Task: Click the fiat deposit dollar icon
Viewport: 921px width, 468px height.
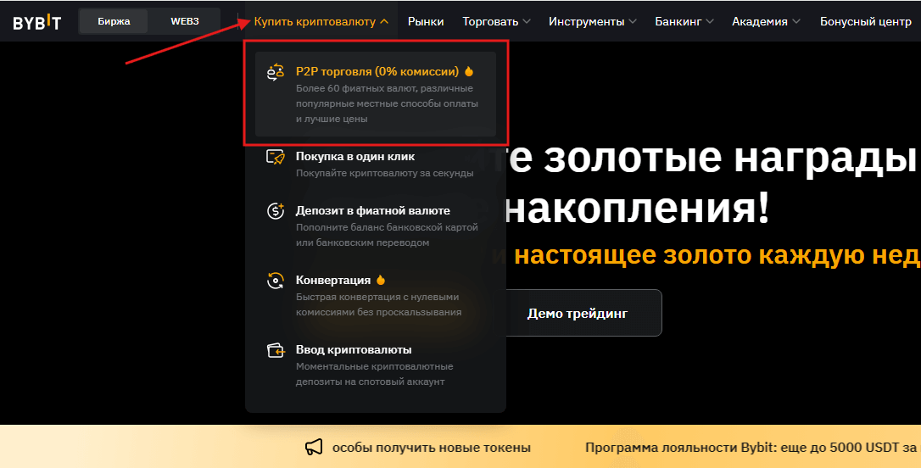Action: [275, 212]
